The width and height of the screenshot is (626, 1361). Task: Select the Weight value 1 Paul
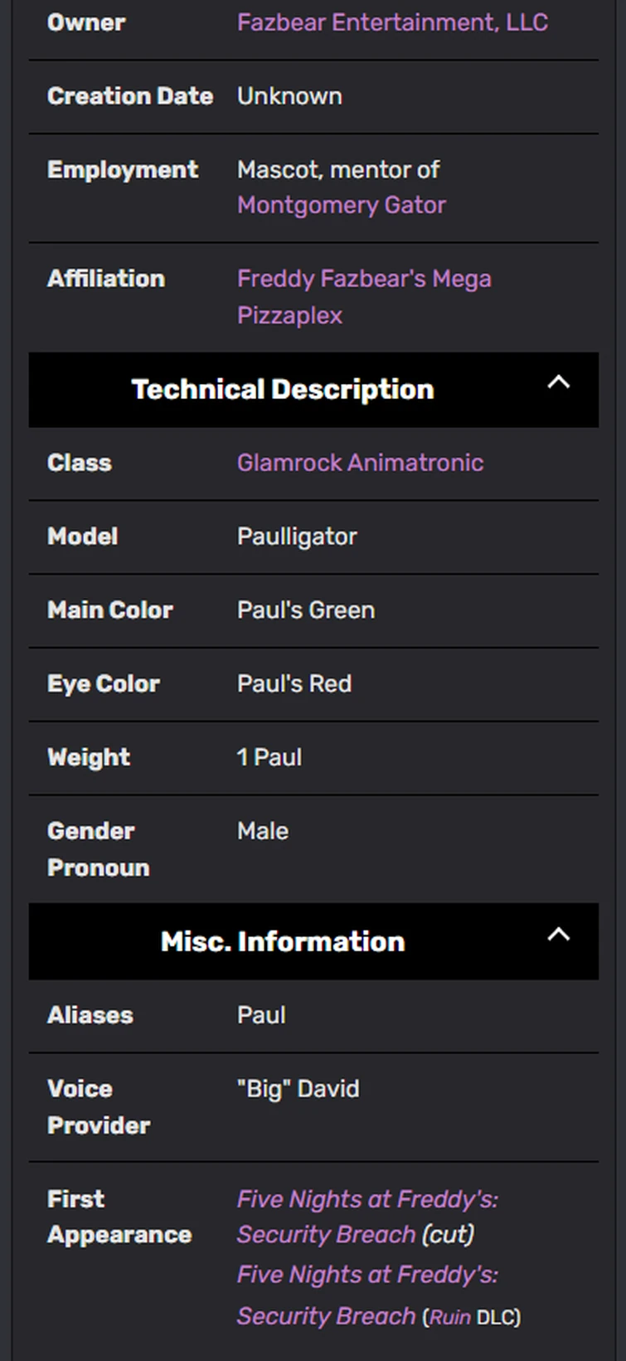269,757
